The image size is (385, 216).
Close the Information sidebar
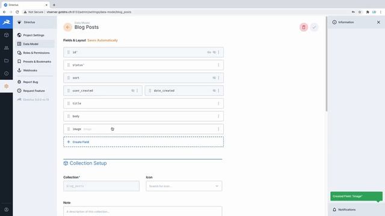click(x=378, y=22)
